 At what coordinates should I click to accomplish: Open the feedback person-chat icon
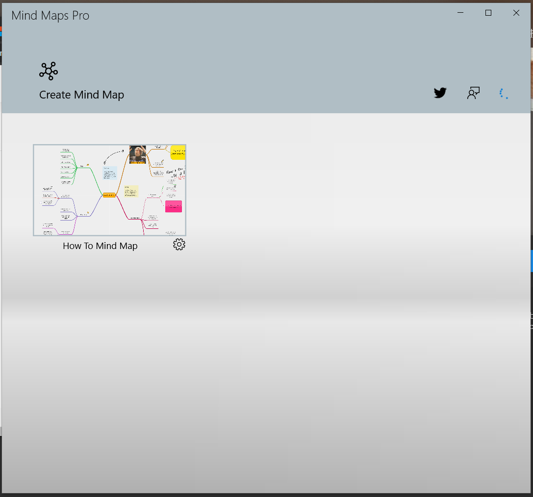pos(473,93)
